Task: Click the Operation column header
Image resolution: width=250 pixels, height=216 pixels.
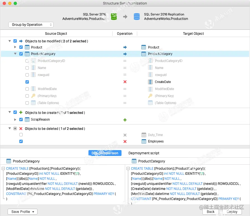Action: point(125,34)
